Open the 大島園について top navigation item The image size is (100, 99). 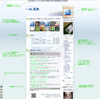[33, 1]
